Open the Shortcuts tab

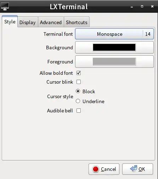click(x=77, y=22)
